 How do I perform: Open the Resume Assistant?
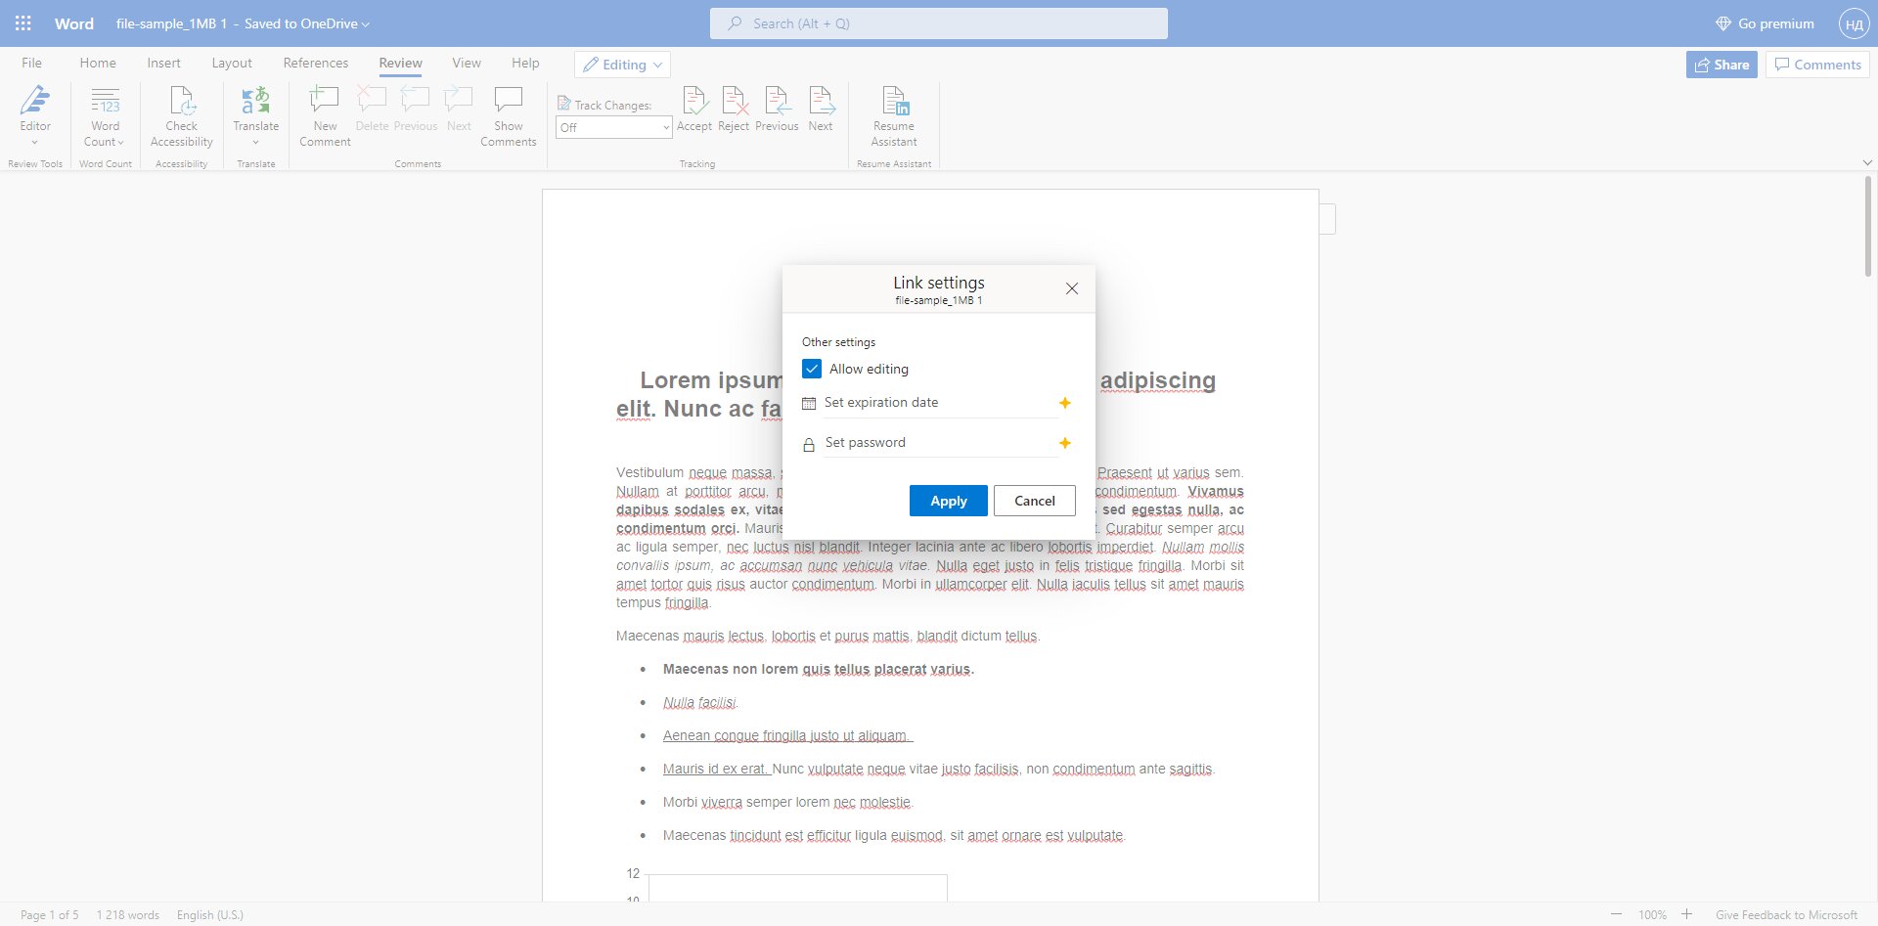pyautogui.click(x=894, y=115)
